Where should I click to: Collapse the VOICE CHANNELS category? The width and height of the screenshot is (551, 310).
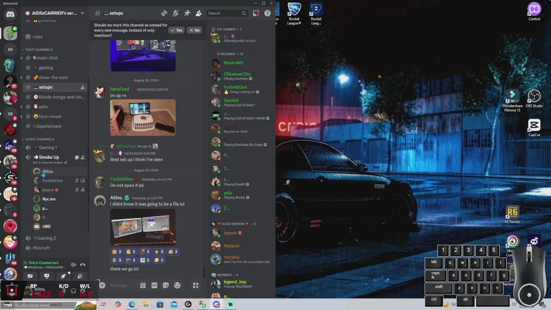[40, 139]
